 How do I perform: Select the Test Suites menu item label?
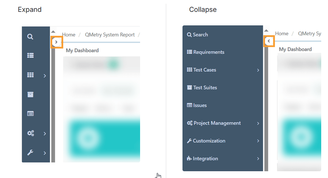[205, 88]
